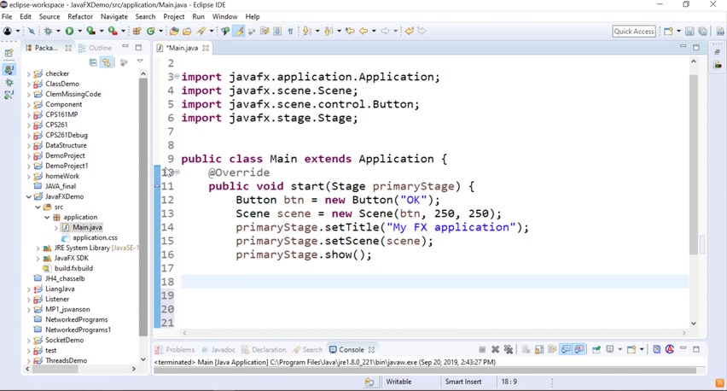This screenshot has width=727, height=391.
Task: Expand the JRE System Library node
Action: pos(38,248)
